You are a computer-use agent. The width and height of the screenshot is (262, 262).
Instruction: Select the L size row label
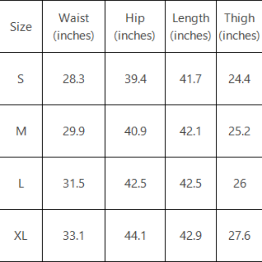click(21, 183)
